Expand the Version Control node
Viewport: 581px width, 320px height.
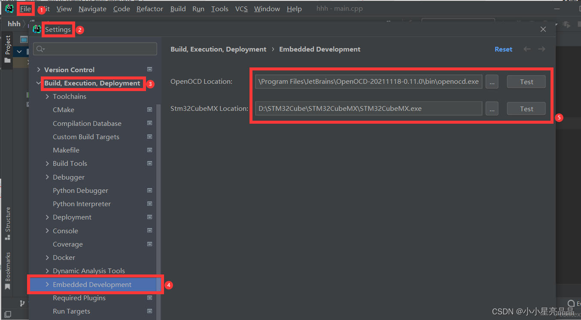[x=39, y=70]
